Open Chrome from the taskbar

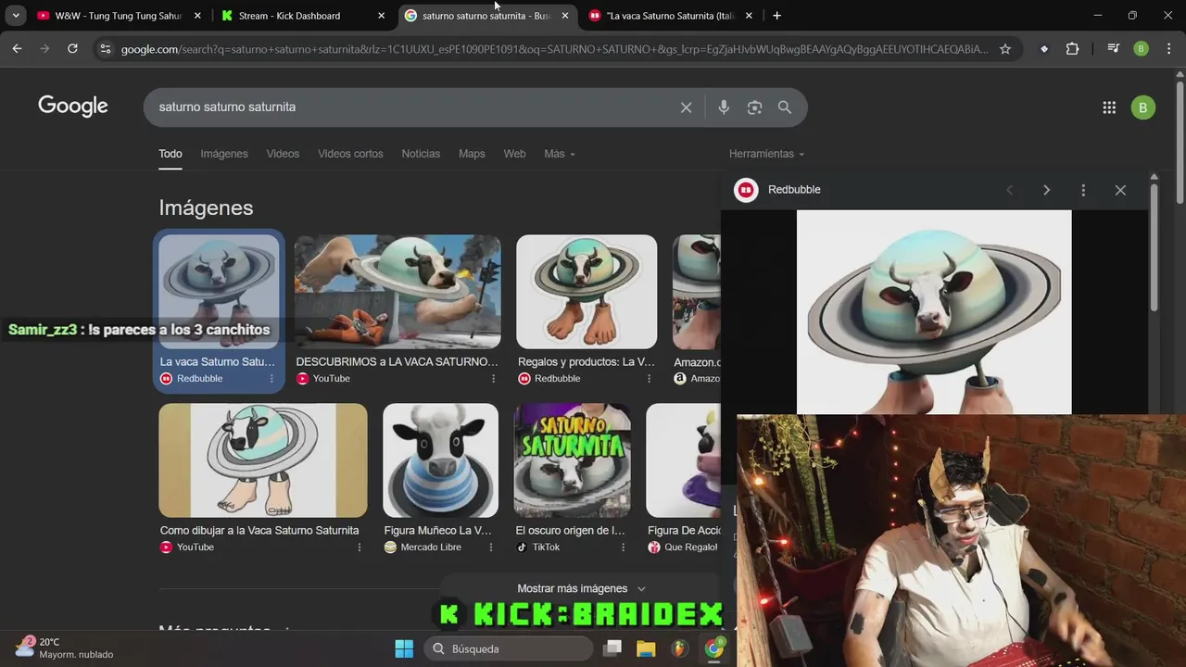pos(713,648)
